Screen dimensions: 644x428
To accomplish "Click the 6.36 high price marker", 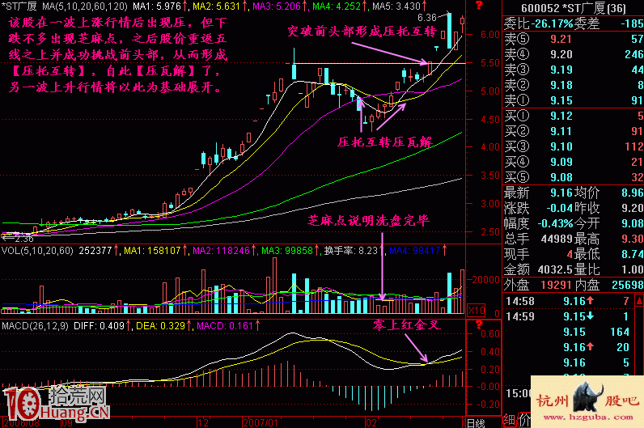I will coord(427,17).
